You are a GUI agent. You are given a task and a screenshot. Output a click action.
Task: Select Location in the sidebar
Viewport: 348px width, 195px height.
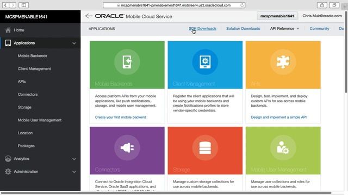pos(26,133)
